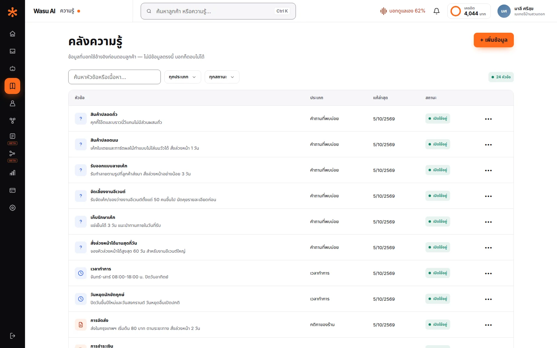Click the credit 4,044 baht widget
This screenshot has width=557, height=348.
469,11
